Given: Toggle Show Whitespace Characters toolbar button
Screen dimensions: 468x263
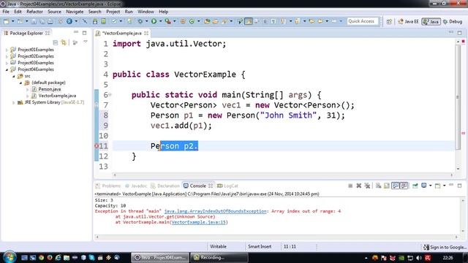Looking at the screenshot, I should click(x=273, y=21).
